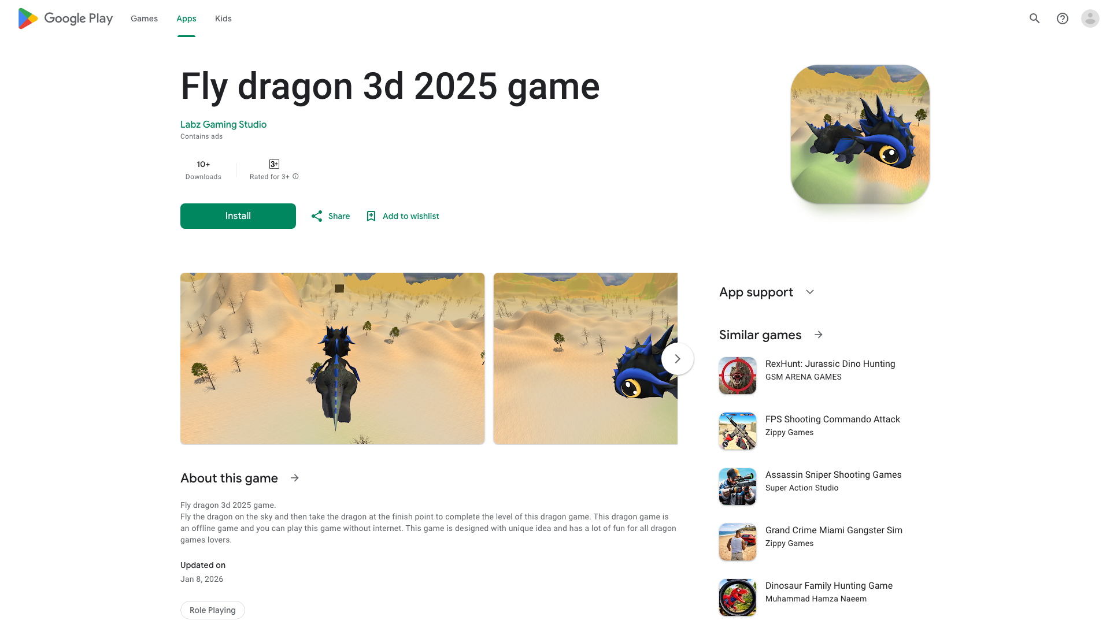Install the Fly dragon 3d game

[238, 216]
